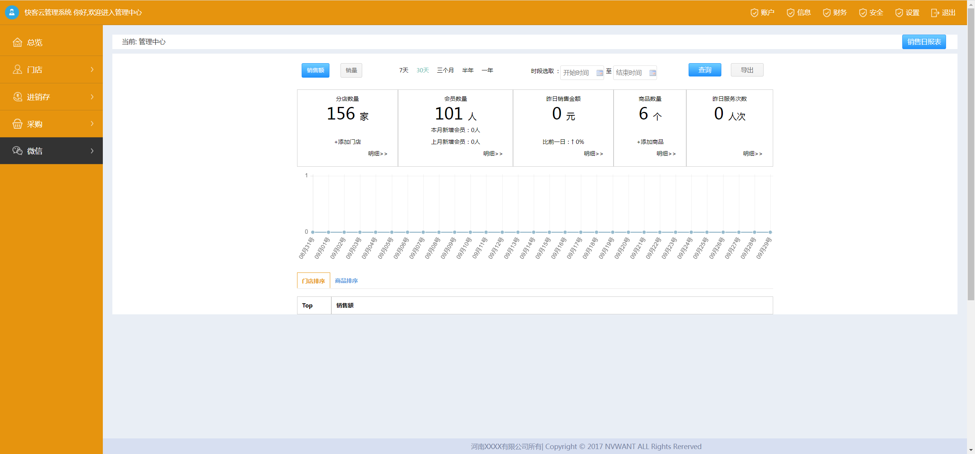The width and height of the screenshot is (975, 454).
Task: Click the 导出 export button
Action: (747, 70)
